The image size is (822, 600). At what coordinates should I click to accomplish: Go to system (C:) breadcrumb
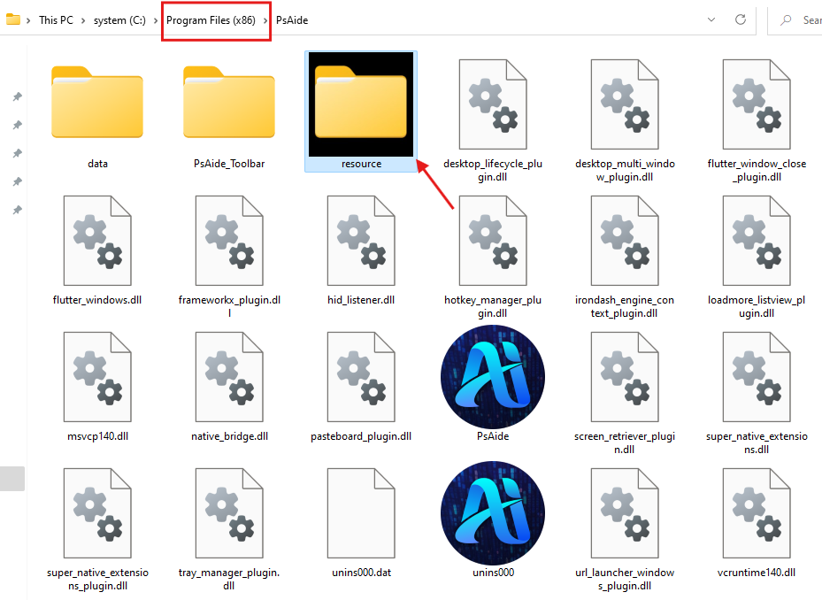(122, 20)
